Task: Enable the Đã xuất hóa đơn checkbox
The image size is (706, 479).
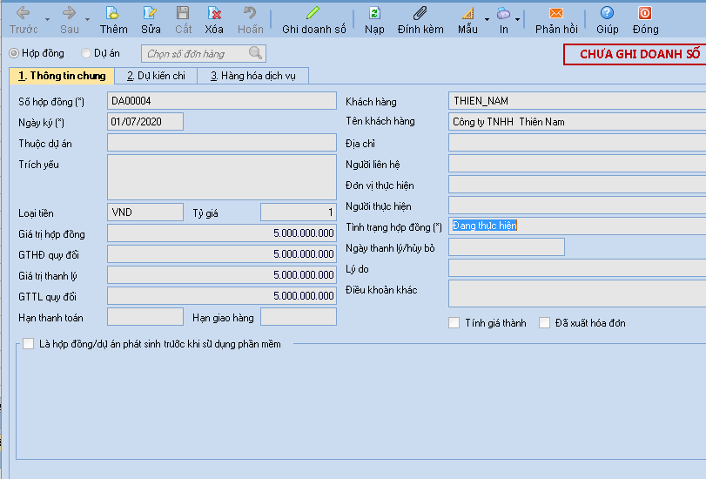Action: tap(545, 323)
